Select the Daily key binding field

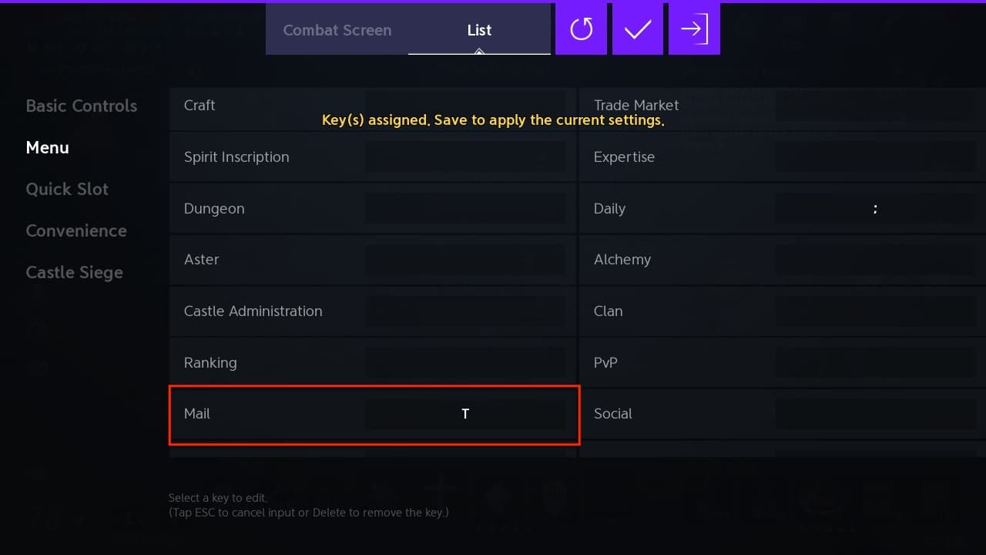coord(876,208)
